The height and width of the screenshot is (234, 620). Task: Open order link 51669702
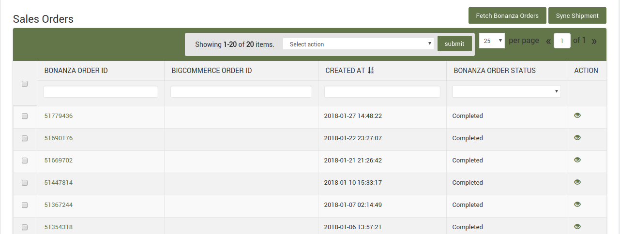(58, 161)
